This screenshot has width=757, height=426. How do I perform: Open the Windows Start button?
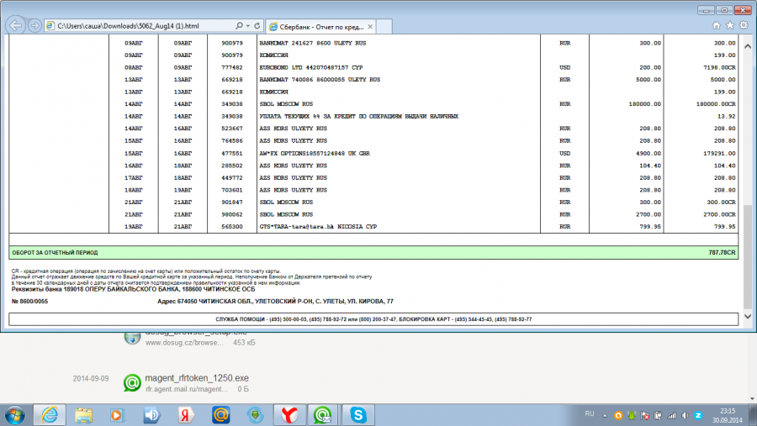[14, 415]
